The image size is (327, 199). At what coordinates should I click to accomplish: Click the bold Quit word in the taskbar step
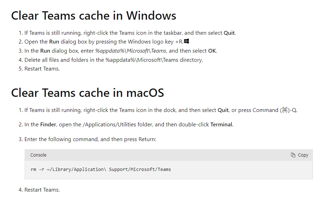229,33
